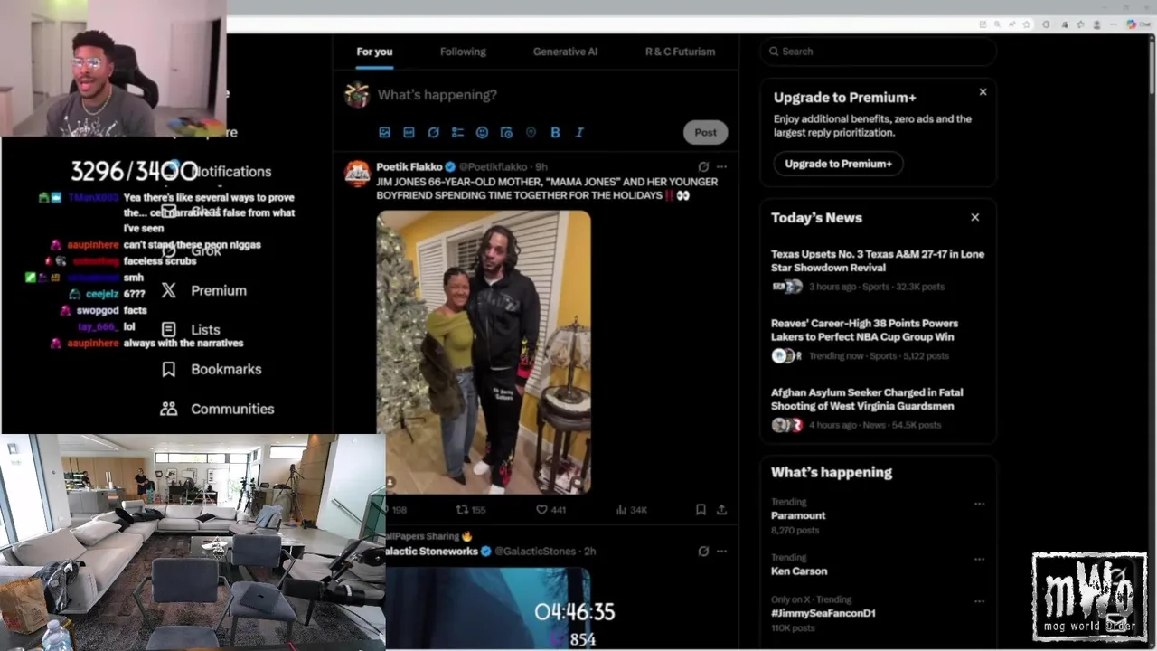This screenshot has height=651, width=1157.
Task: Add a poll to the post
Action: pyautogui.click(x=457, y=132)
